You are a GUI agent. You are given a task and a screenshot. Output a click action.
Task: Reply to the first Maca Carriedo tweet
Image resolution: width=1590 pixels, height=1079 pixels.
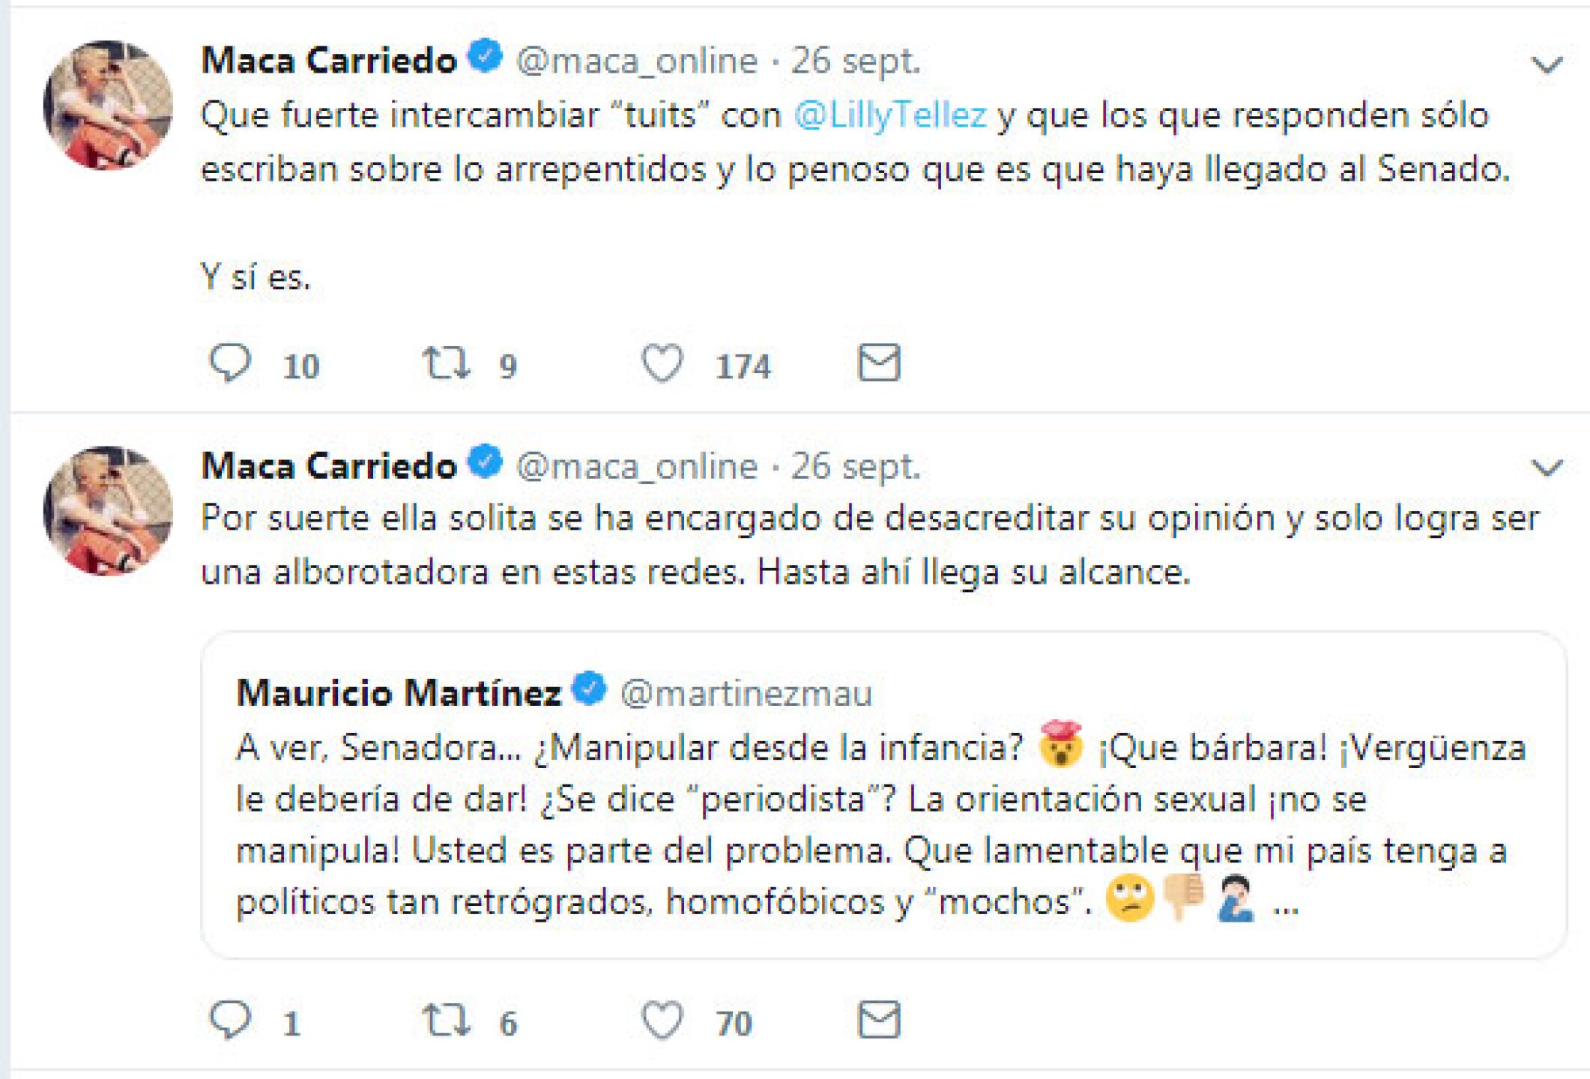pos(230,363)
